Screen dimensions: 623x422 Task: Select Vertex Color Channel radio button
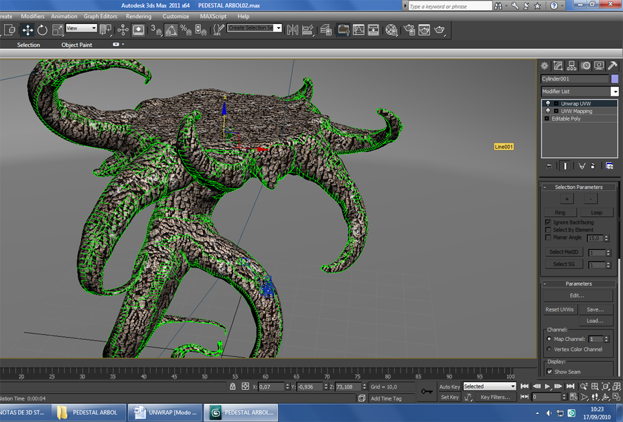click(549, 349)
